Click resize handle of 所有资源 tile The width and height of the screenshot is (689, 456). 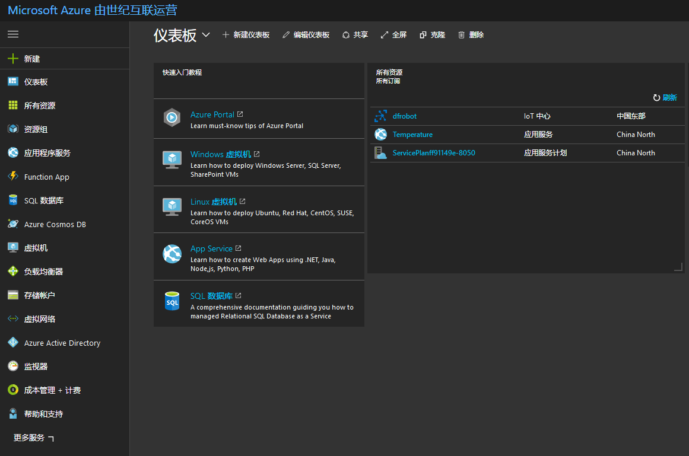click(x=678, y=267)
